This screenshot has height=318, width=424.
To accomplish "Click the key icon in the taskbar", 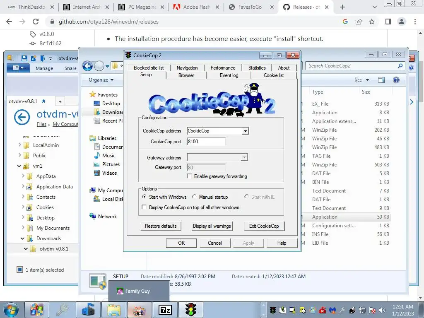I will 62,310.
